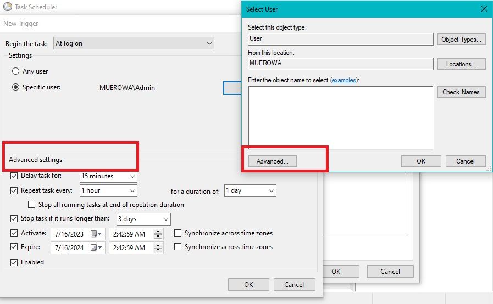Decrease the Expire time with down arrow
The image size is (493, 304).
click(158, 251)
